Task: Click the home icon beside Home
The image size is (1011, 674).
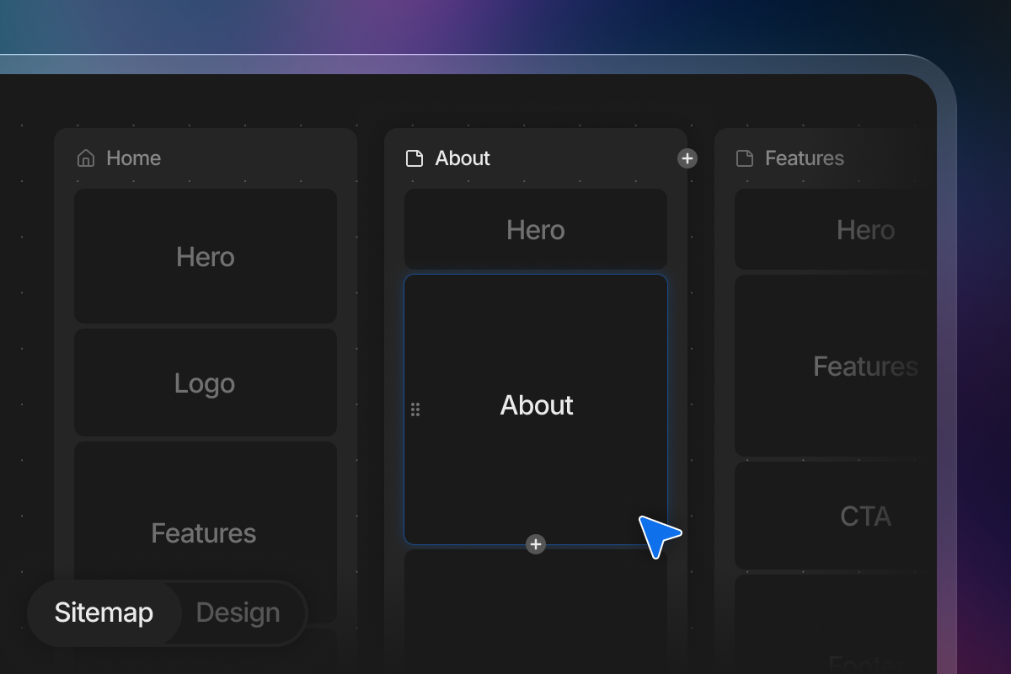Action: [x=86, y=158]
